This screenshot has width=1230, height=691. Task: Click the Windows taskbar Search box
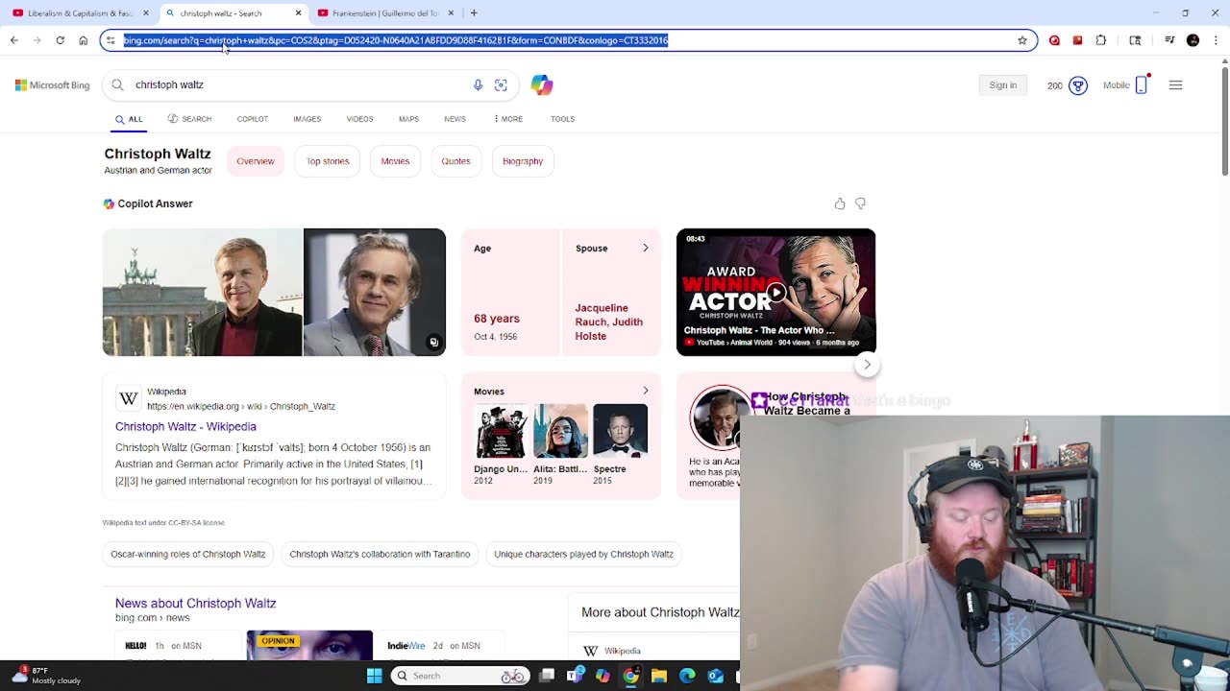460,676
